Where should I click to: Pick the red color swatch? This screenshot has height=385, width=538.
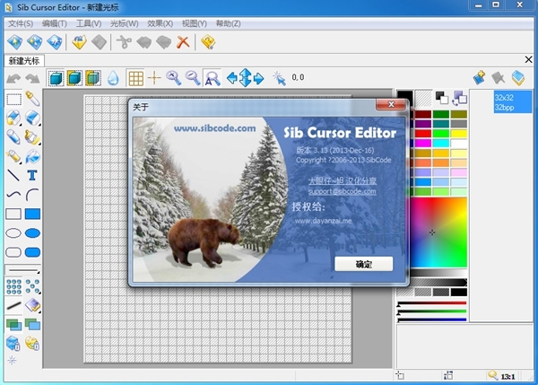point(423,133)
